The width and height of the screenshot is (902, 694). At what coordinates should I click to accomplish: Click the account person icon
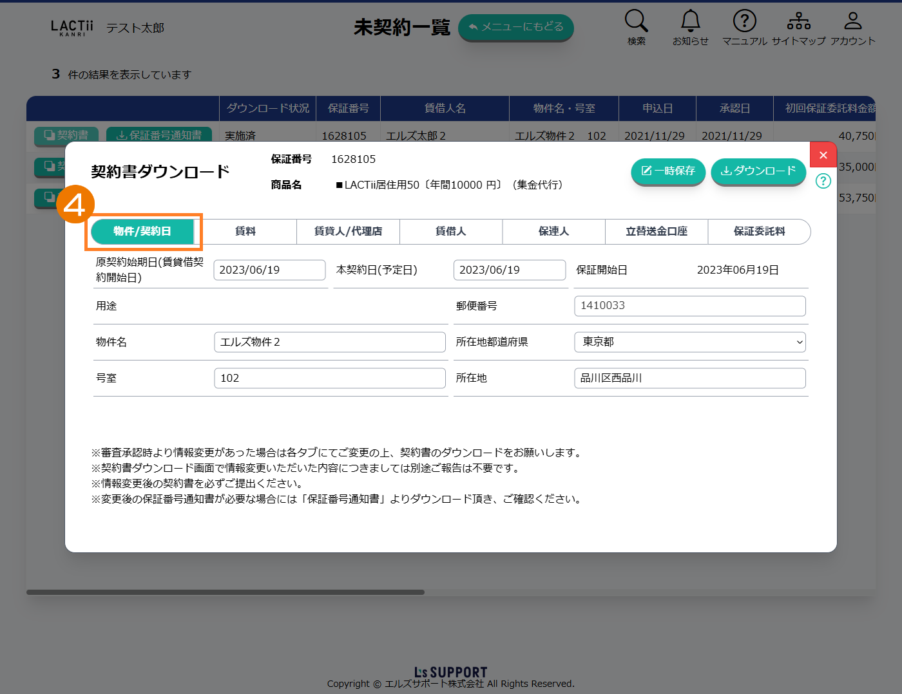point(852,21)
